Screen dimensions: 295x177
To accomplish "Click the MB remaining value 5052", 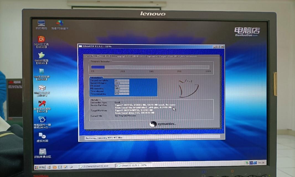I will coord(122,88).
